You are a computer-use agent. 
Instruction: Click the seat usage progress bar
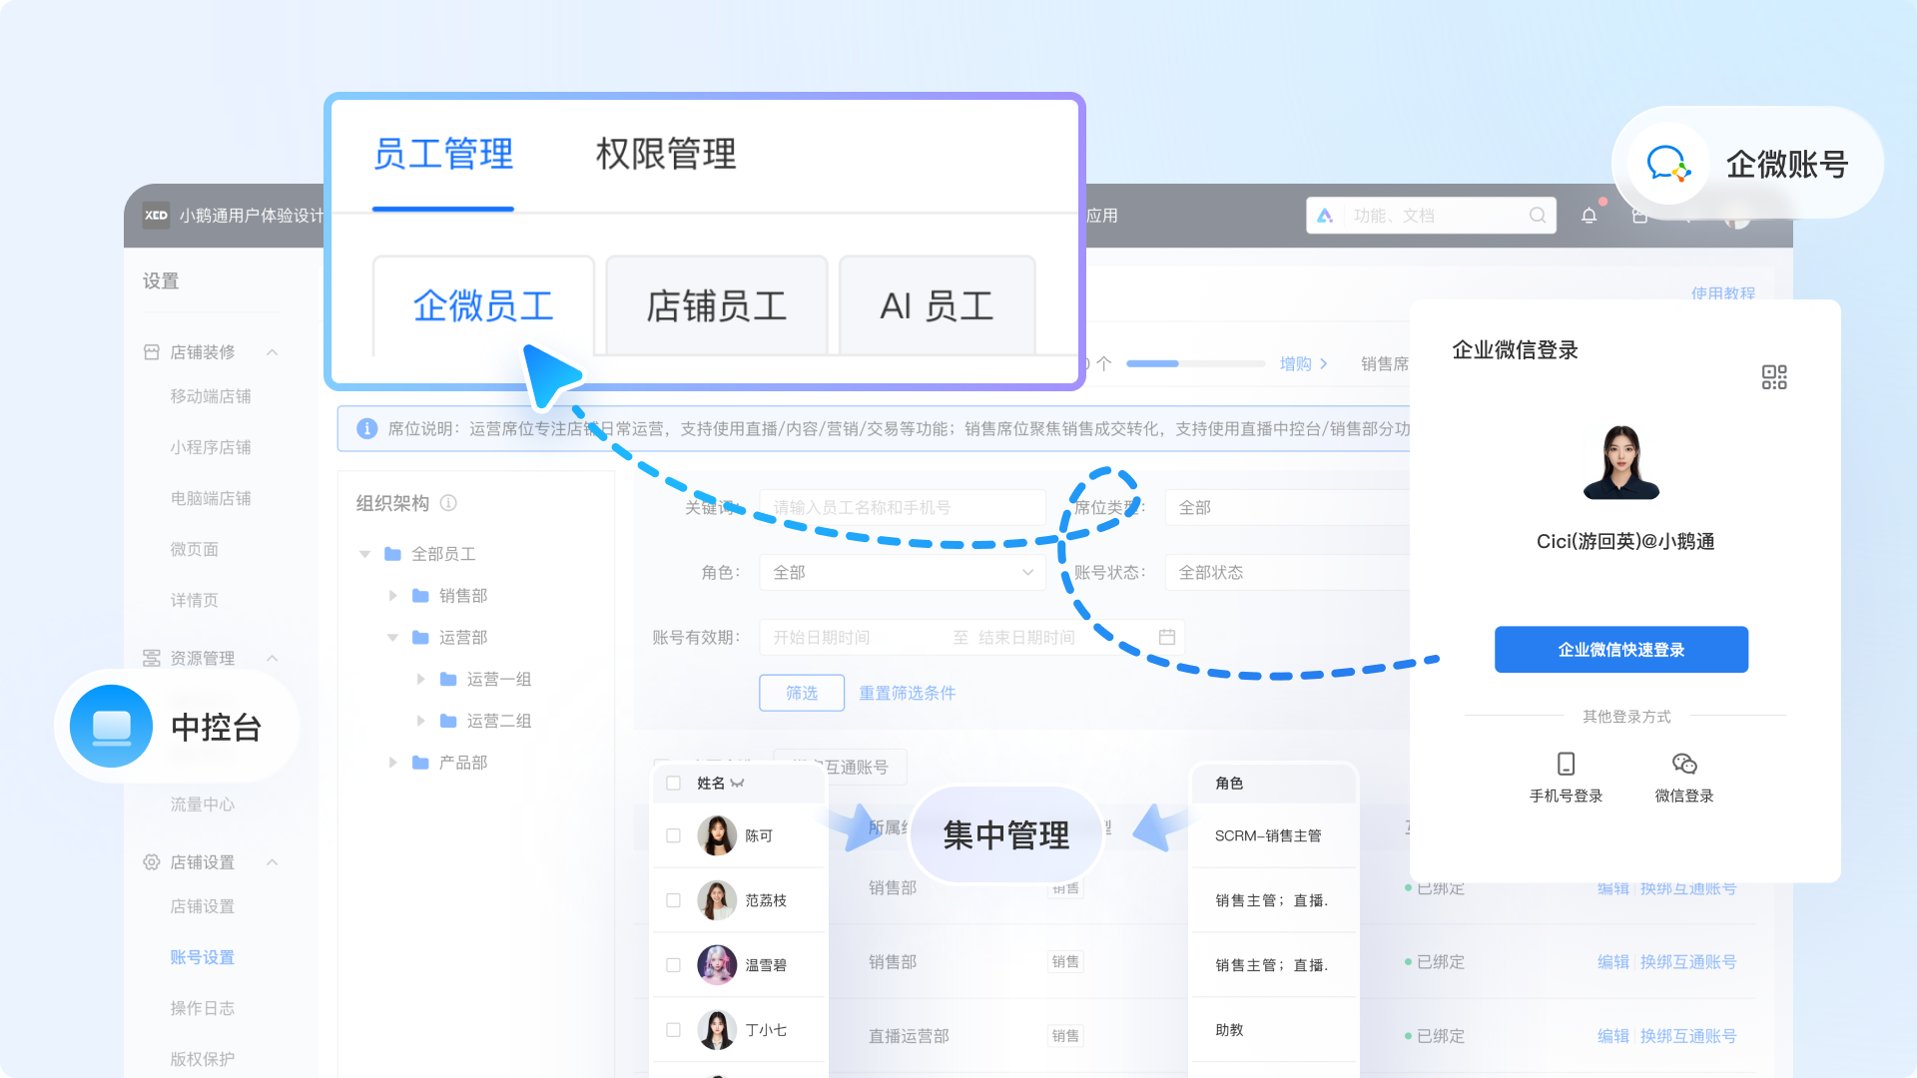tap(1196, 364)
